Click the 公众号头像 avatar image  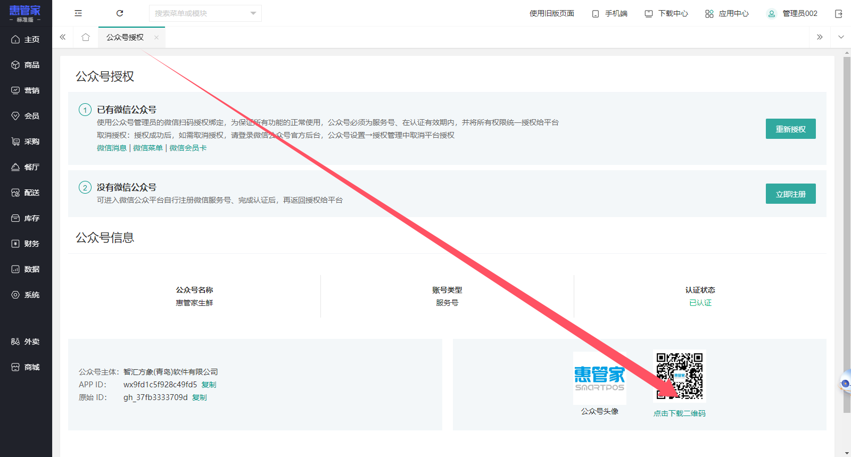point(600,378)
